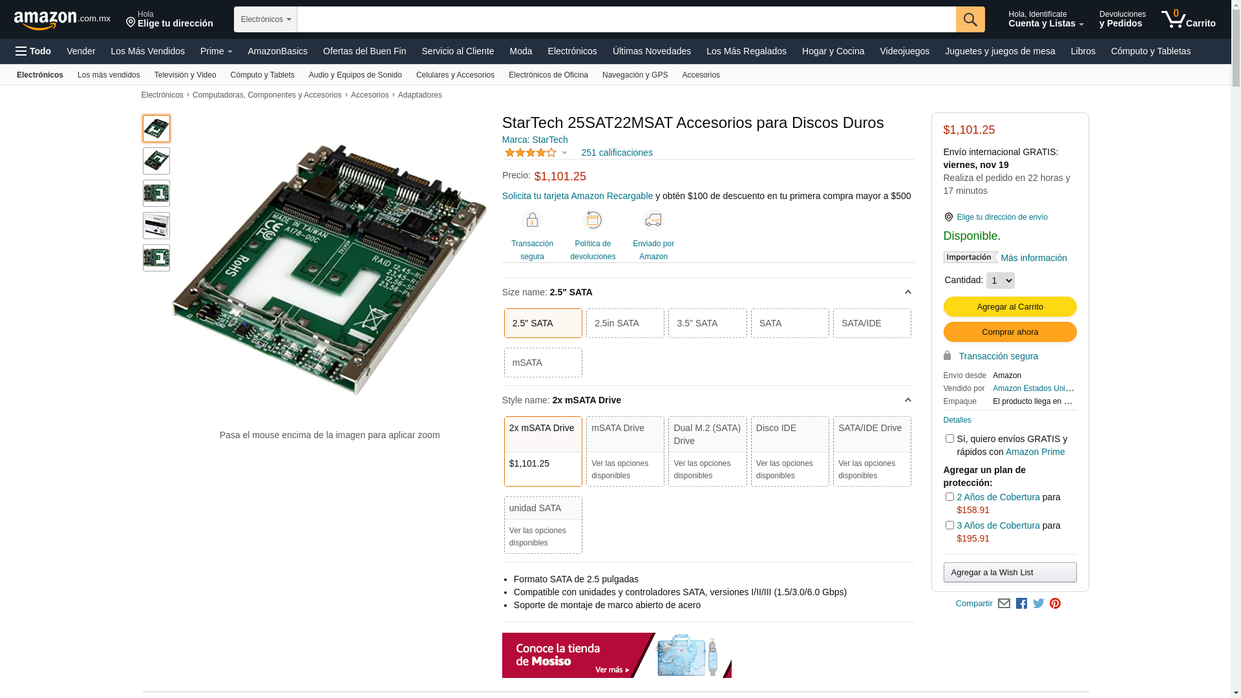The height and width of the screenshot is (698, 1241).
Task: Click the Amazon.com.mx logo
Action: 61,20
